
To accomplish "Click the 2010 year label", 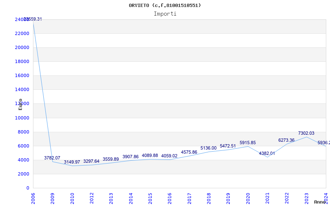I will pos(72,199).
